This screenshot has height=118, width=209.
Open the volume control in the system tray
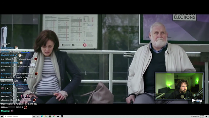tap(196, 116)
